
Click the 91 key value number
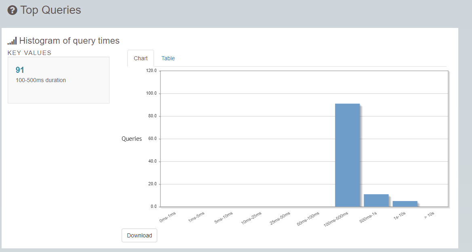point(20,70)
